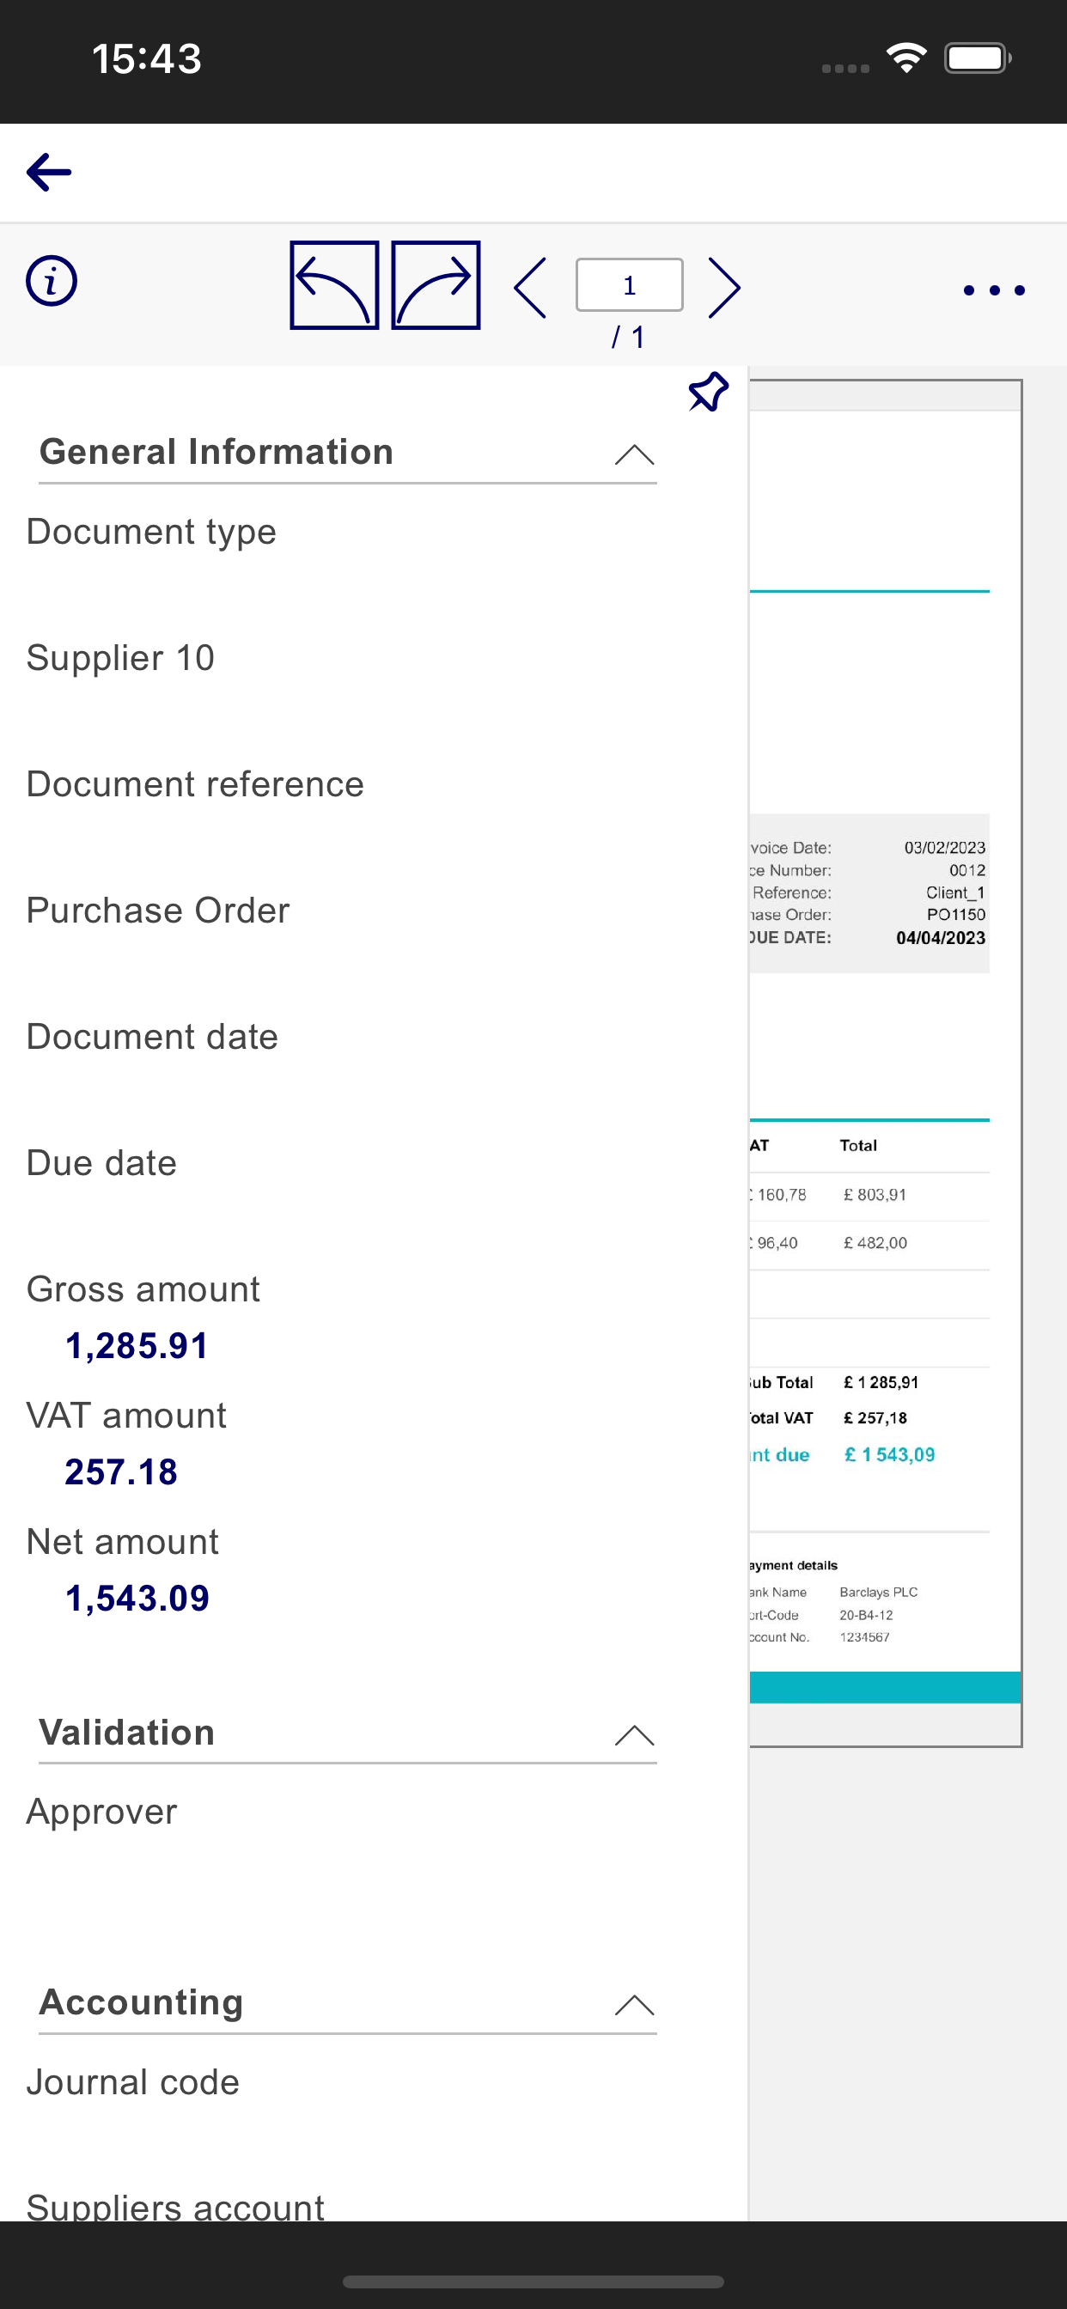Tap the battery status icon
Image resolution: width=1067 pixels, height=2309 pixels.
[x=978, y=58]
